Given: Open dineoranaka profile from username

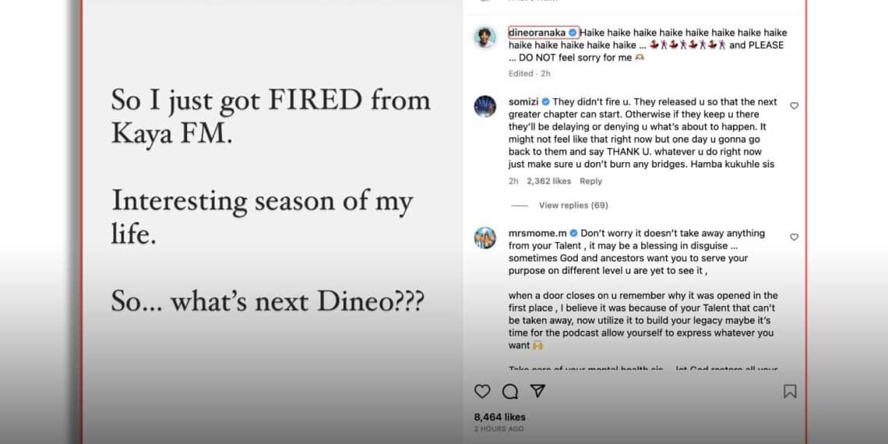Looking at the screenshot, I should pyautogui.click(x=537, y=33).
